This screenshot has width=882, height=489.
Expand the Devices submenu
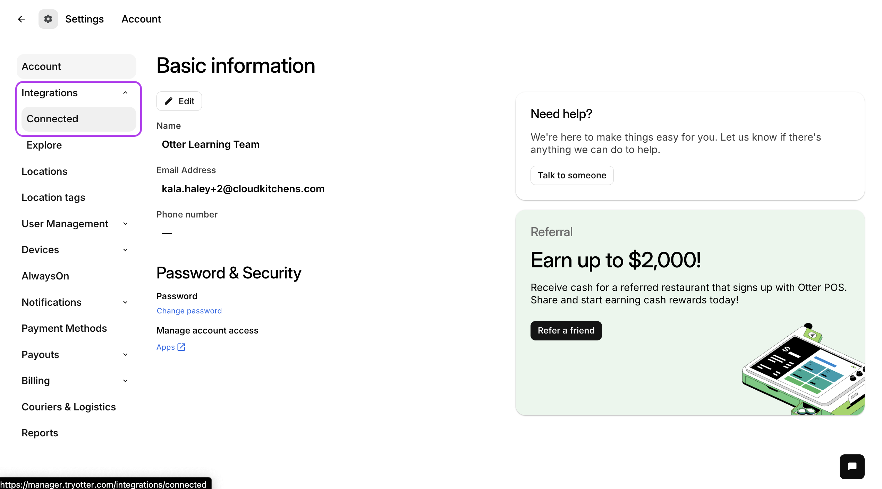[125, 250]
